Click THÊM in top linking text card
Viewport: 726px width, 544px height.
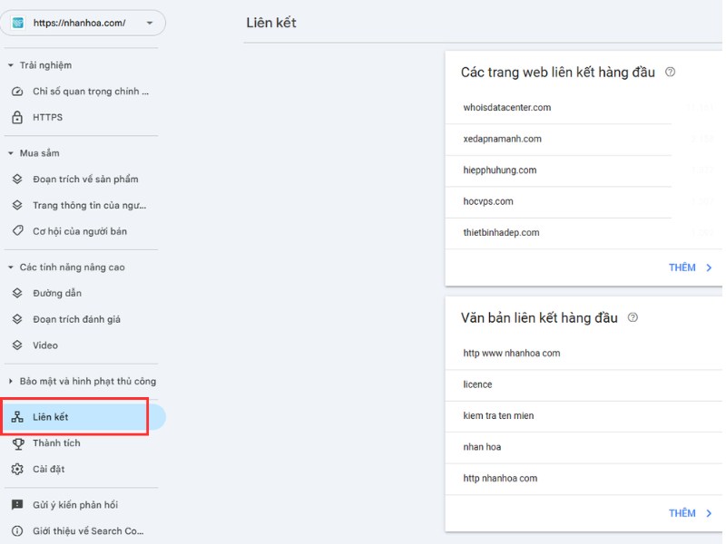point(690,513)
